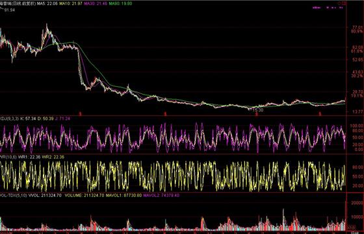
Task: Click the 77.01 price axis label
Action: [x=357, y=27]
